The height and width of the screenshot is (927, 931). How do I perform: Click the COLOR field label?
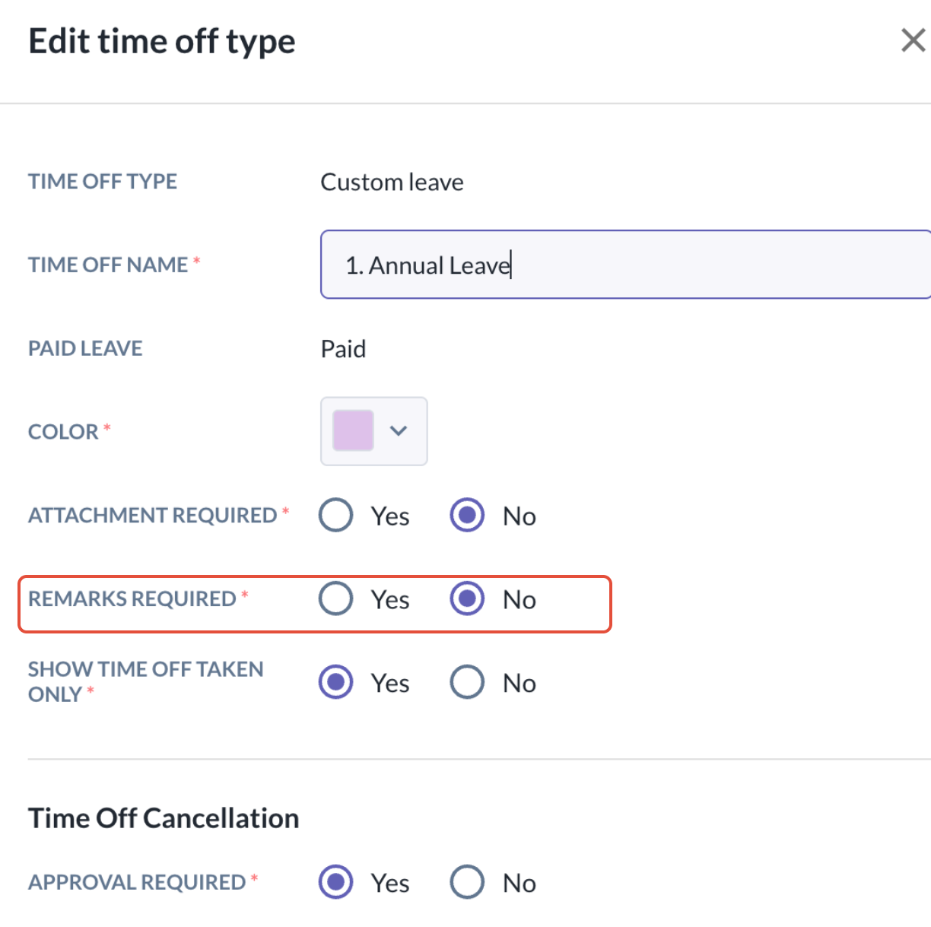pyautogui.click(x=63, y=432)
